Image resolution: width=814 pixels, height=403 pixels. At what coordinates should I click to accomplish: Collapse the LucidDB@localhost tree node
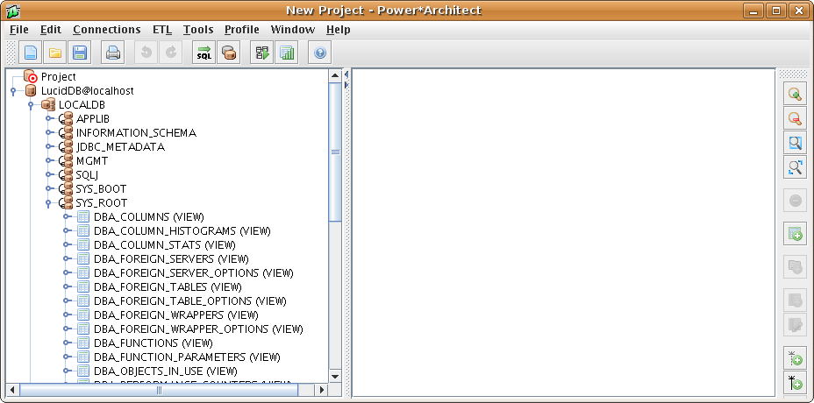pos(13,91)
